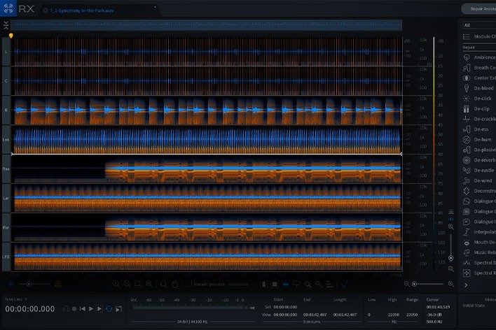Select the Initial State history entry
496x330 pixels.
click(474, 306)
